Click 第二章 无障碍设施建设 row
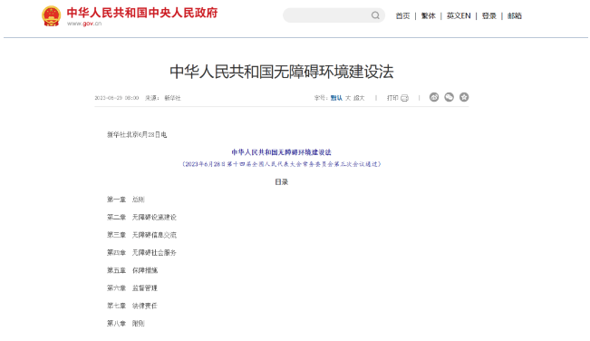Viewport: 590px width, 341px height. [141, 217]
